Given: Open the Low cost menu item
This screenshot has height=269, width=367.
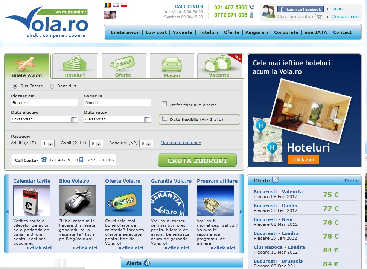Looking at the screenshot, I should click(x=156, y=32).
